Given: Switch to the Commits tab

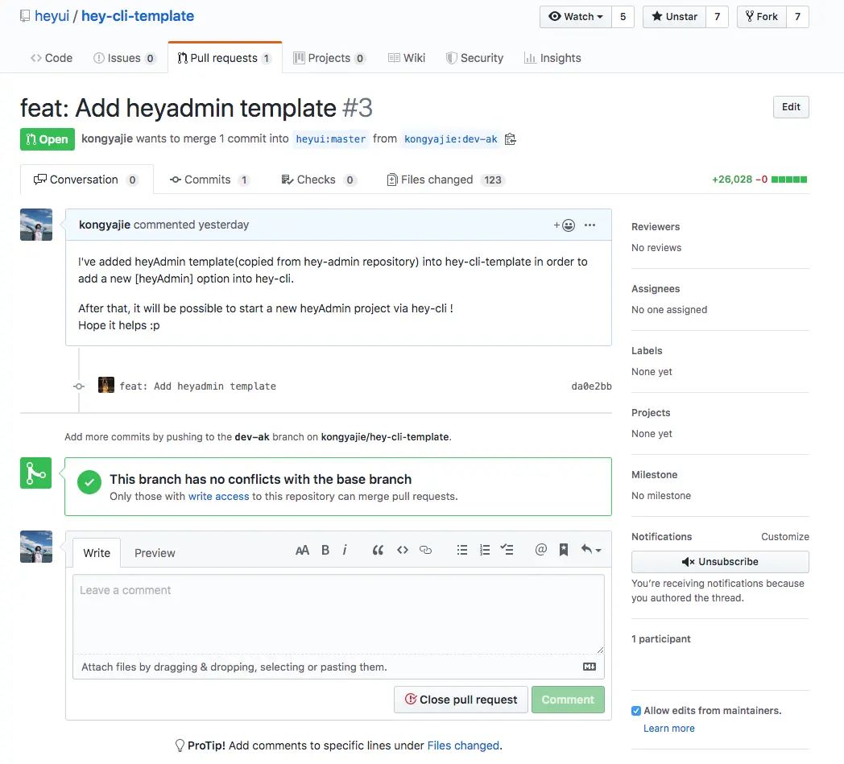Looking at the screenshot, I should pos(209,180).
